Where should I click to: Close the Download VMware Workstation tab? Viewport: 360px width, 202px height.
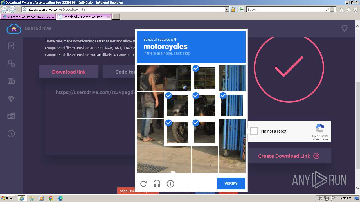109,17
